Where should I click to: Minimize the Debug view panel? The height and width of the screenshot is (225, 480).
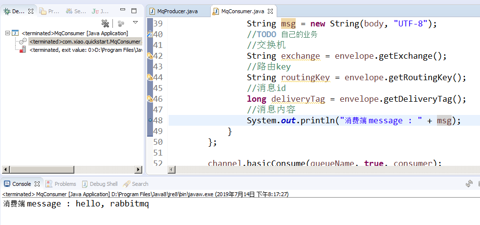click(x=123, y=10)
